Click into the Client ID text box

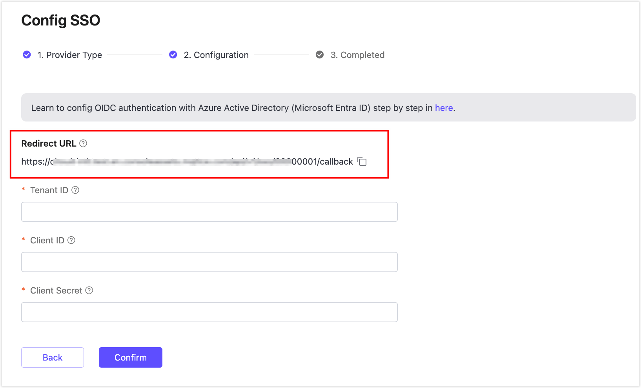coord(209,262)
